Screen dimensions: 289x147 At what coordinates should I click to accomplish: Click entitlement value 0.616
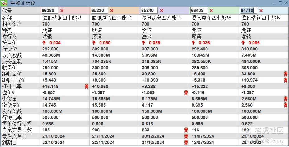[x=147, y=124]
